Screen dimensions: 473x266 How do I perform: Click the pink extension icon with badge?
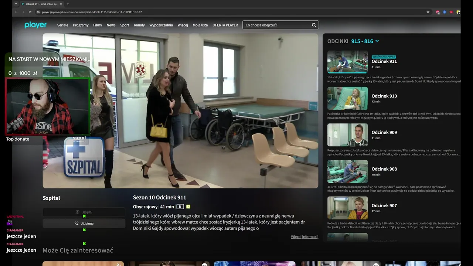pos(438,12)
